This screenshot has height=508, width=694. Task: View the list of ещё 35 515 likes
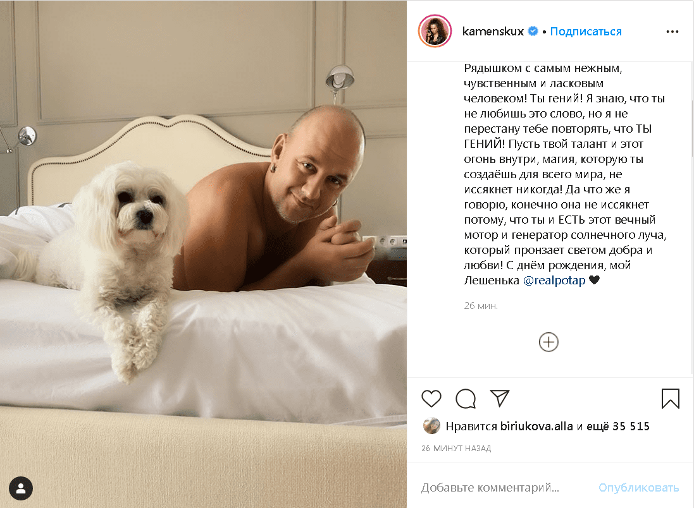click(x=618, y=426)
